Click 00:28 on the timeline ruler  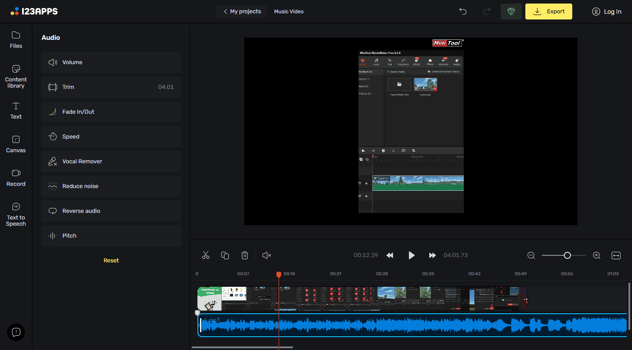382,274
